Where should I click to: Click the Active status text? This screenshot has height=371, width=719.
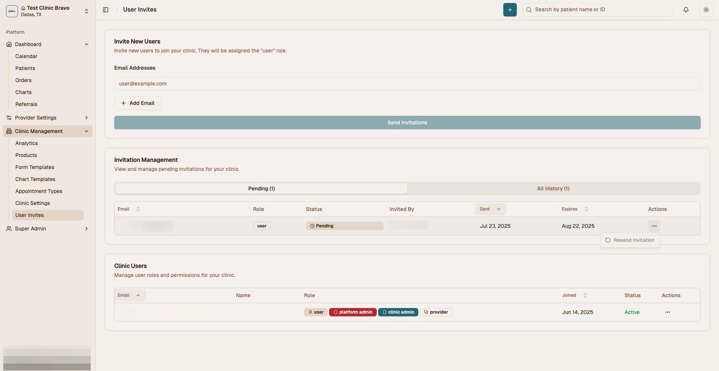click(x=632, y=312)
